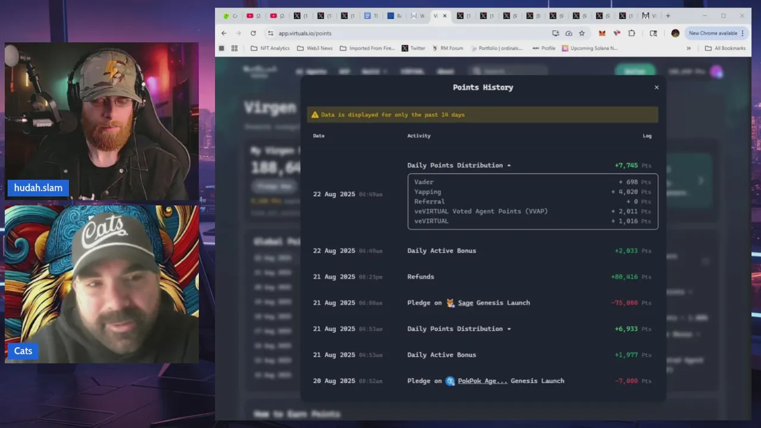761x428 pixels.
Task: Open the NFT Analytics bookmark folder
Action: (x=270, y=48)
